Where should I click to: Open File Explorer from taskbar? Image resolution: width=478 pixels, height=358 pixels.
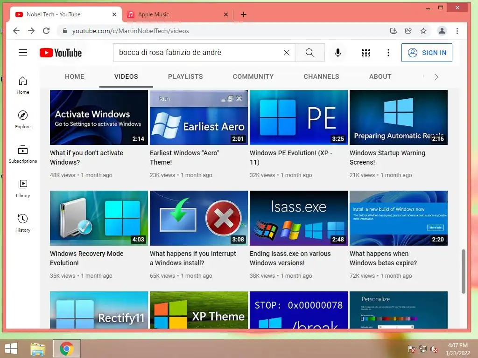click(x=38, y=349)
